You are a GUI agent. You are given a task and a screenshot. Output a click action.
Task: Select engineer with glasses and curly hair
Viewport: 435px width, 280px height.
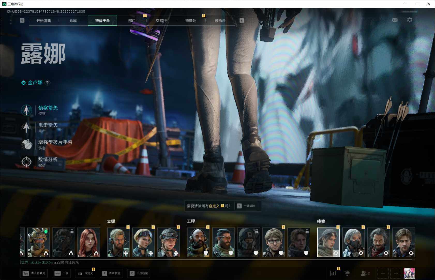274,242
